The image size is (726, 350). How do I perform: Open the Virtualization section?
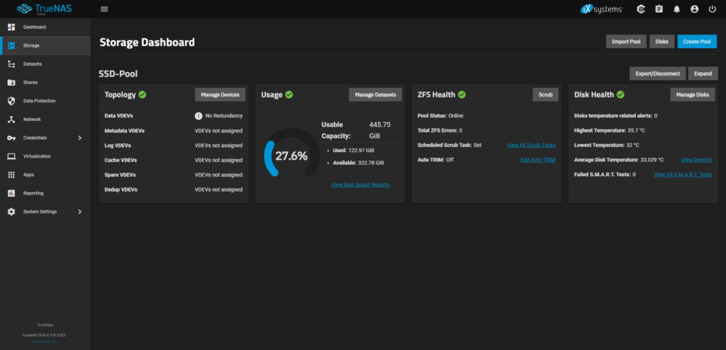37,156
